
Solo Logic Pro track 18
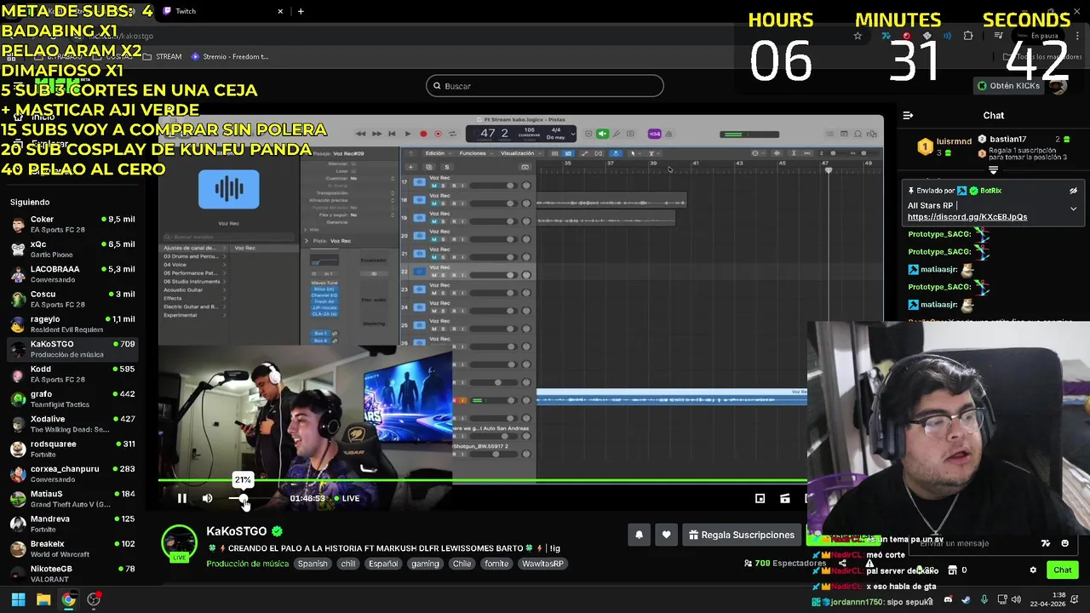pyautogui.click(x=444, y=203)
